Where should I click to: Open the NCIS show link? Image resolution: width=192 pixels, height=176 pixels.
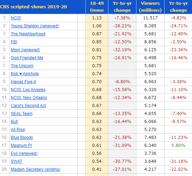[x=16, y=18]
